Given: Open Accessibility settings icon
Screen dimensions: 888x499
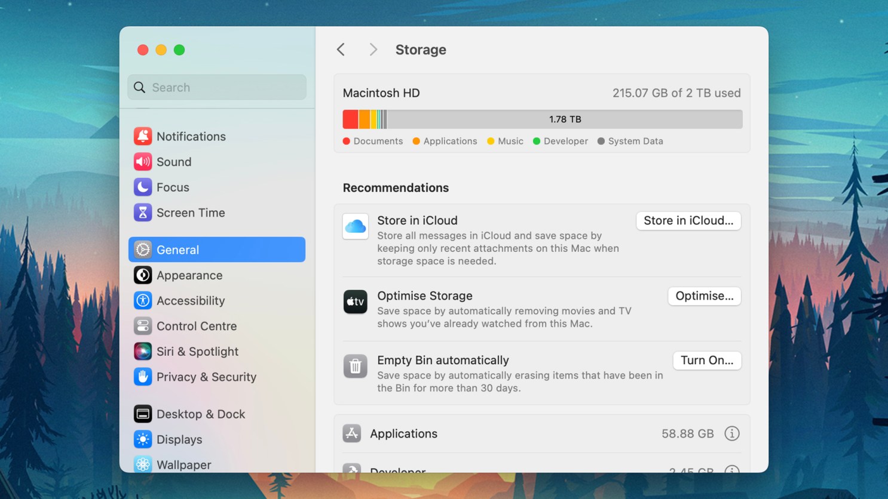Looking at the screenshot, I should tap(143, 300).
